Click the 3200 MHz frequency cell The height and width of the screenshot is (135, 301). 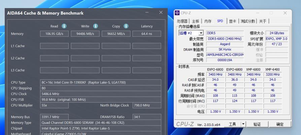click(x=273, y=75)
